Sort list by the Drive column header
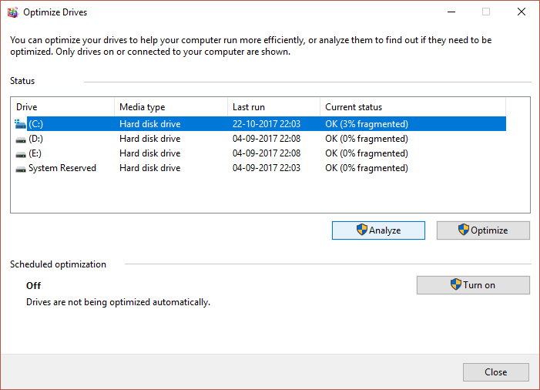Image resolution: width=540 pixels, height=390 pixels. pyautogui.click(x=62, y=107)
